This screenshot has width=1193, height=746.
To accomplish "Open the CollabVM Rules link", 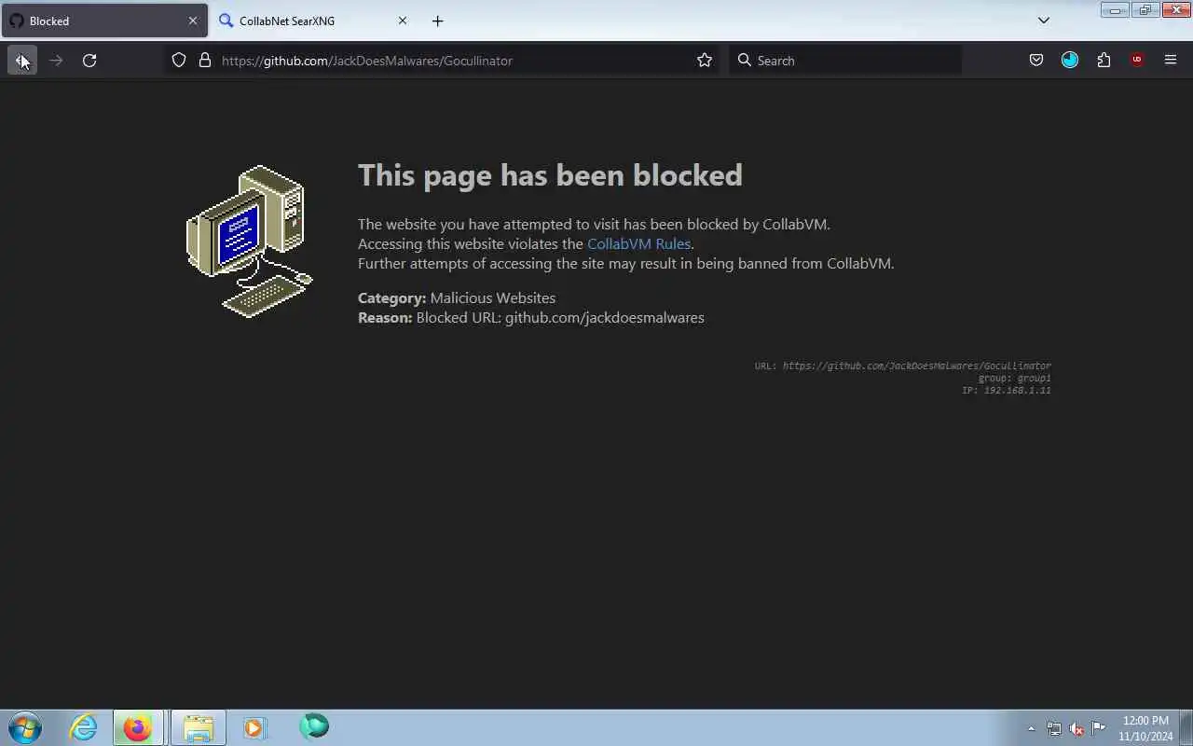I will (638, 243).
